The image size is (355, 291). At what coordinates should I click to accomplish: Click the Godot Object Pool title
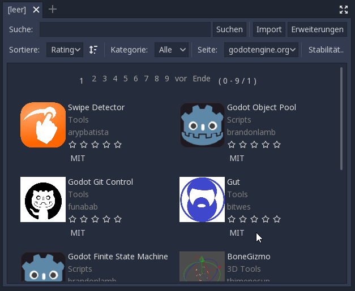[x=262, y=107]
